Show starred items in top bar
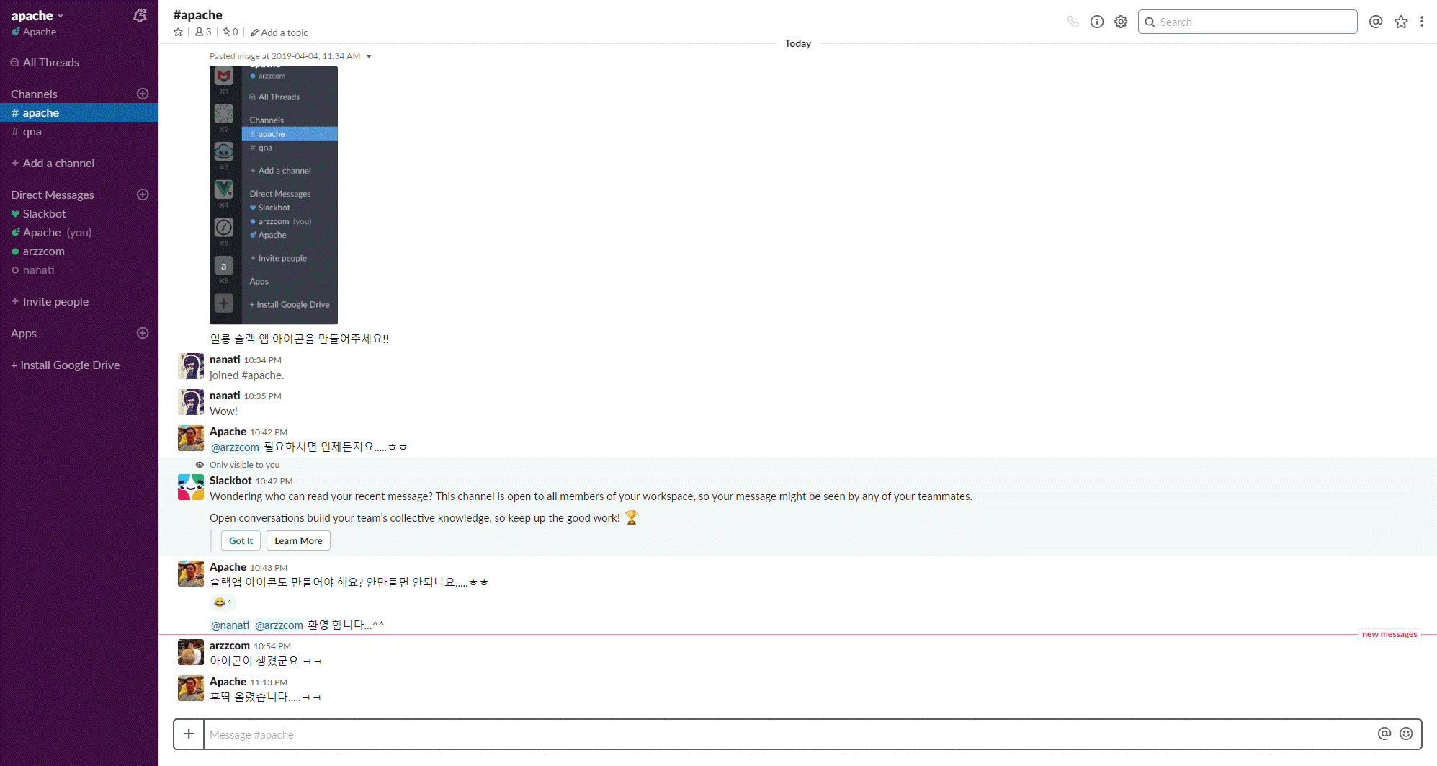The width and height of the screenshot is (1437, 766). [1401, 22]
